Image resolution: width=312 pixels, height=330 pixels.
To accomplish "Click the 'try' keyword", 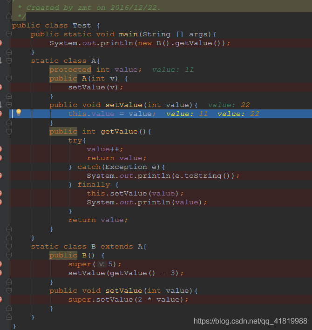I will point(75,141).
